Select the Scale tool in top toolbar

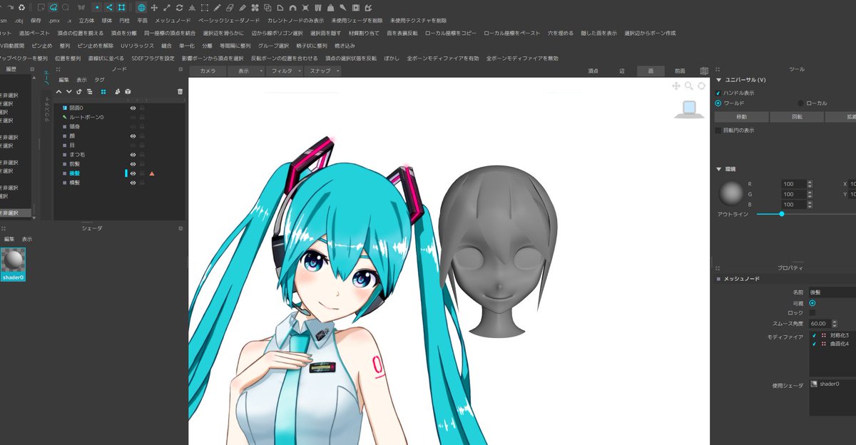(x=167, y=7)
